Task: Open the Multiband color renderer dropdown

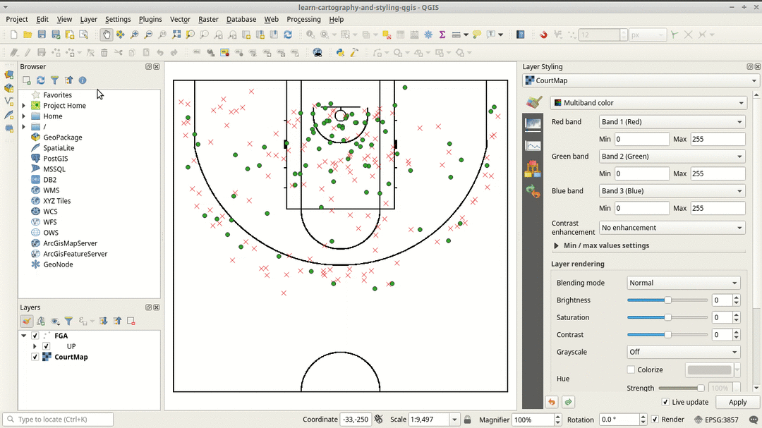Action: (x=647, y=102)
